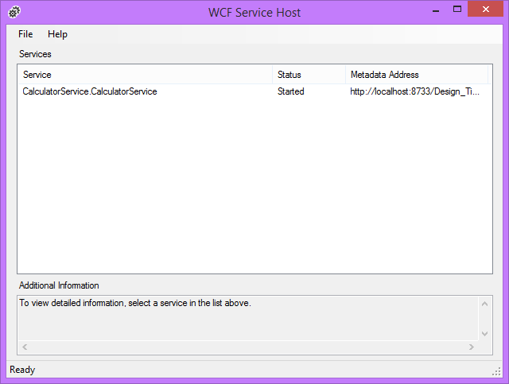Maximize the WCF Service Host window
Screen dimensions: 509x384
point(457,10)
